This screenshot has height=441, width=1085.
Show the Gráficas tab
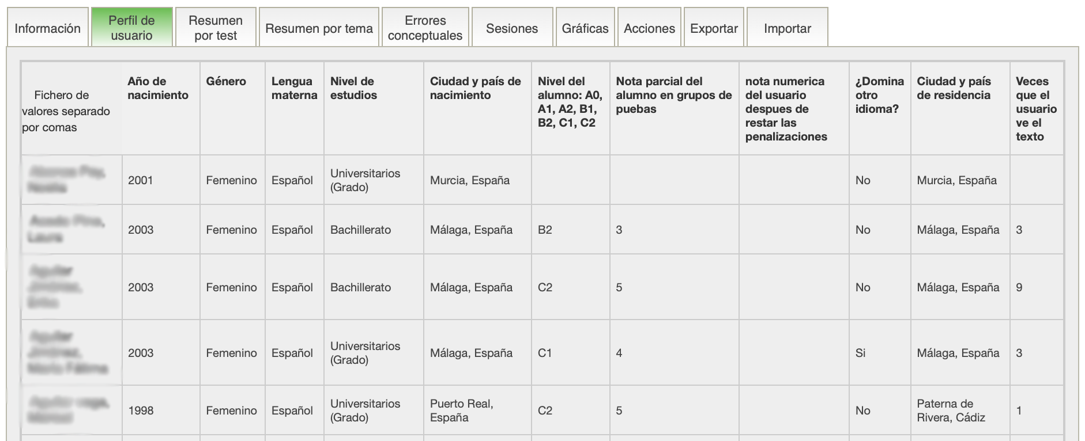[585, 28]
